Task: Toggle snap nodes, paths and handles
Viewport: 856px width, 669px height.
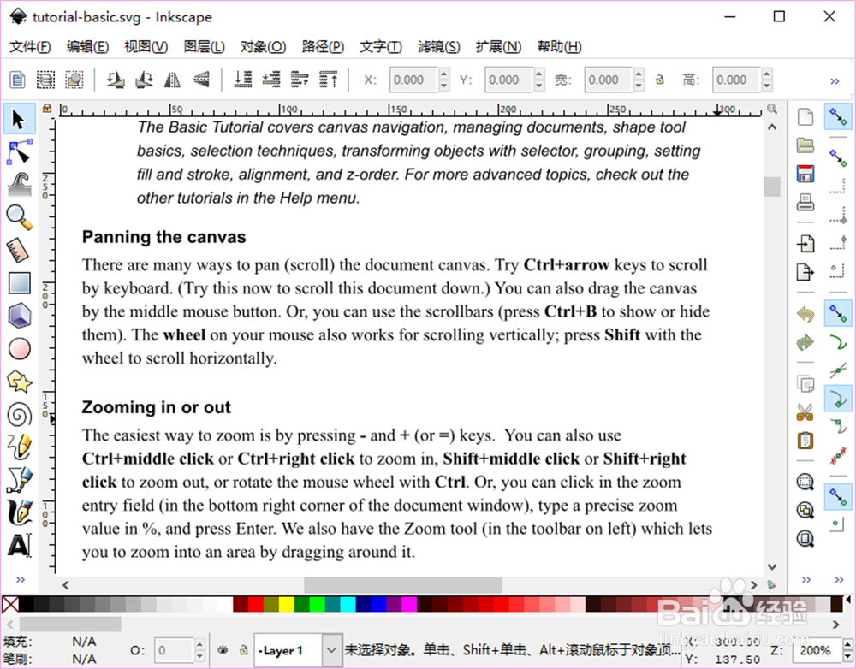Action: pos(838,313)
